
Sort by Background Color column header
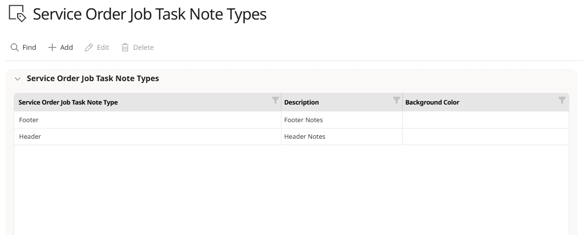(x=432, y=102)
